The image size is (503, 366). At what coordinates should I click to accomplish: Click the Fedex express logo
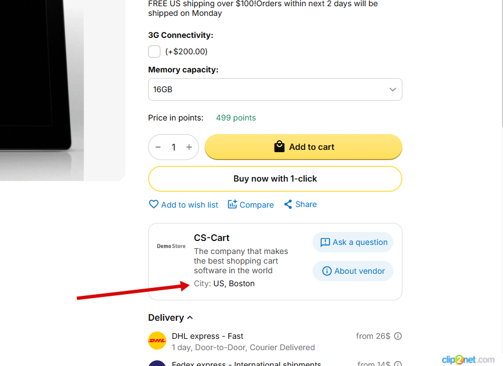tap(157, 363)
